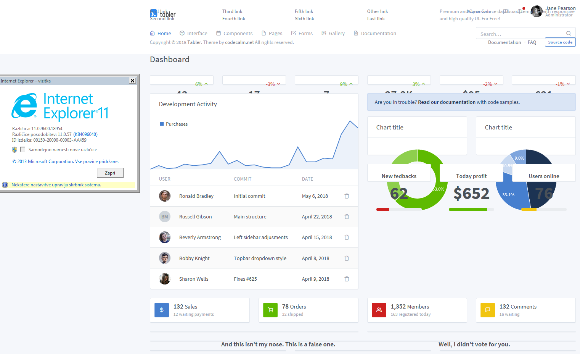This screenshot has width=580, height=354.
Task: Click Beverly Armstrong's avatar
Action: click(x=165, y=237)
